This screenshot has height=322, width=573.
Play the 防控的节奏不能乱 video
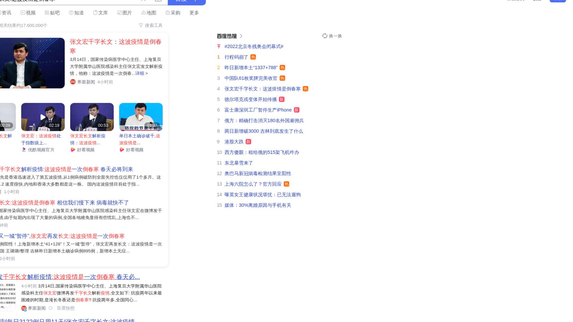click(141, 117)
